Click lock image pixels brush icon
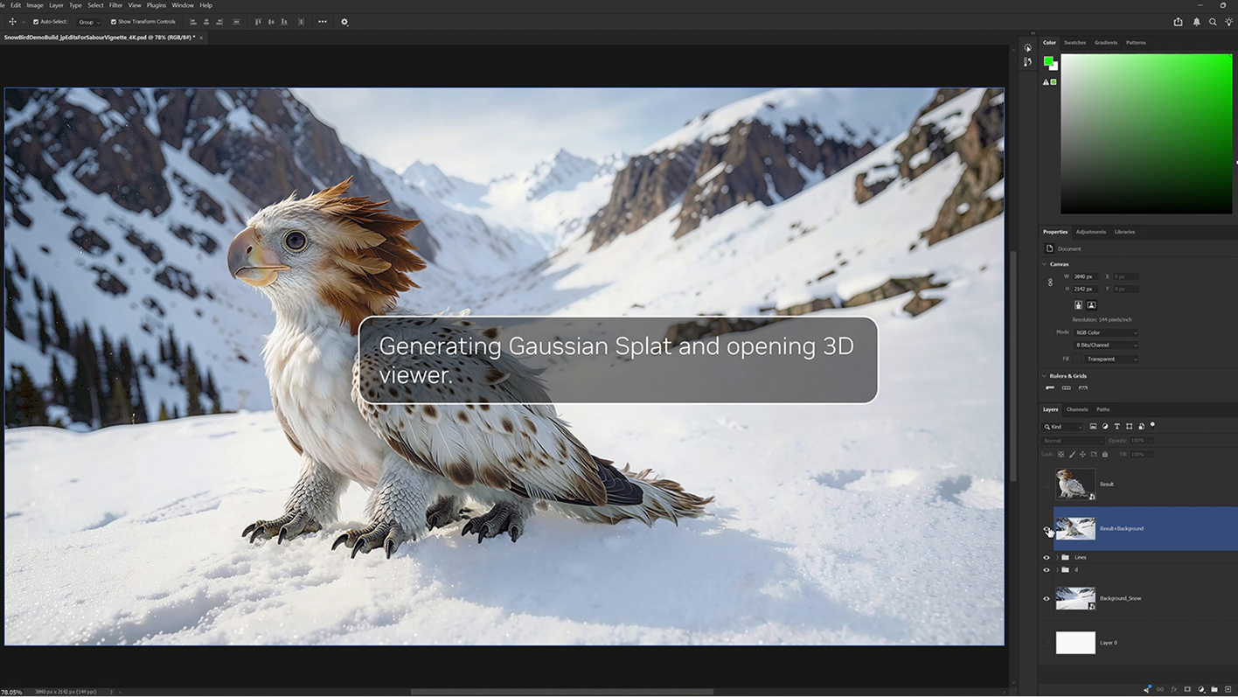 point(1073,454)
